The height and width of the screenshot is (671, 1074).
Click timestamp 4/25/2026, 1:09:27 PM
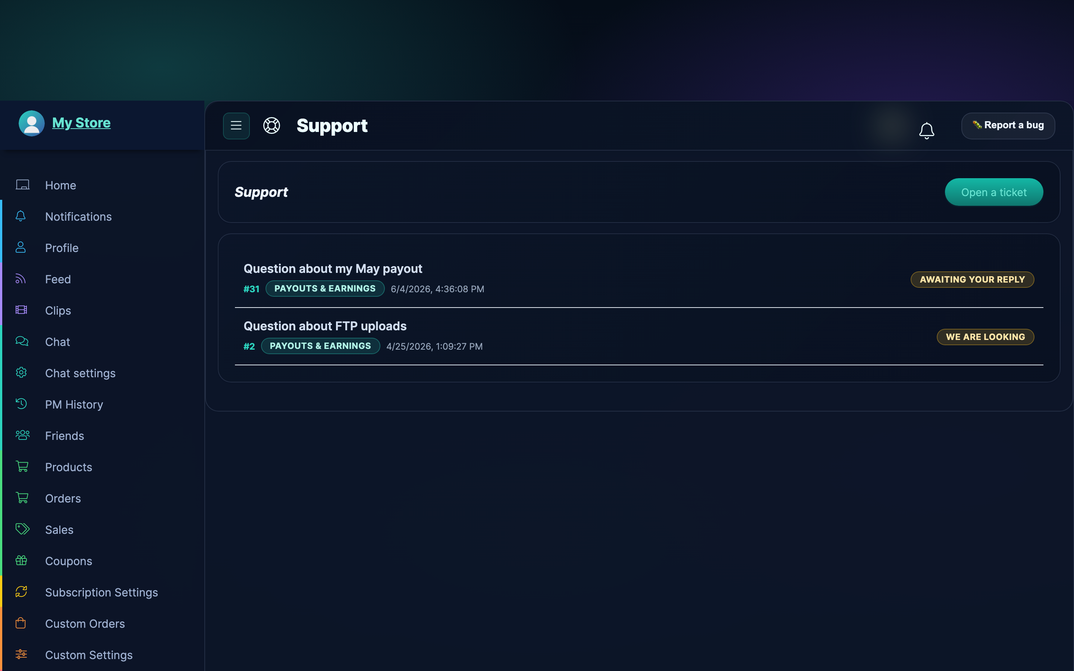click(434, 346)
